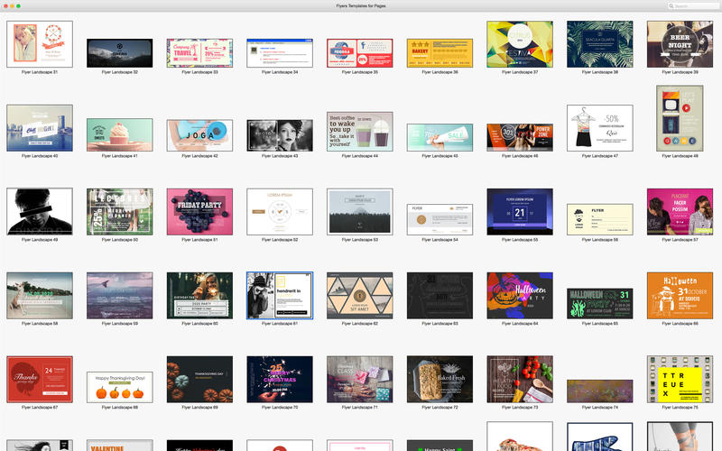Select Flyer Landscape 64 Halloween pumpkin flyer
The height and width of the screenshot is (451, 722).
520,296
